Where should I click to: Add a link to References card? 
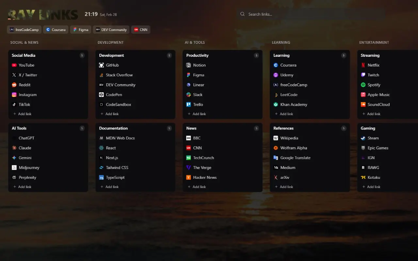(284, 187)
